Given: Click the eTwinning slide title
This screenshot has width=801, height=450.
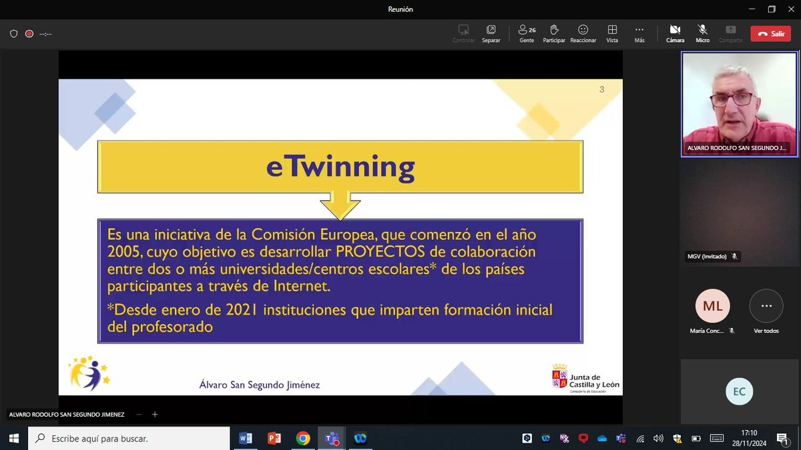Looking at the screenshot, I should tap(340, 166).
